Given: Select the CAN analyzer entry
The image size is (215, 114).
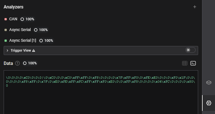Looking at the screenshot, I should pos(13,19).
